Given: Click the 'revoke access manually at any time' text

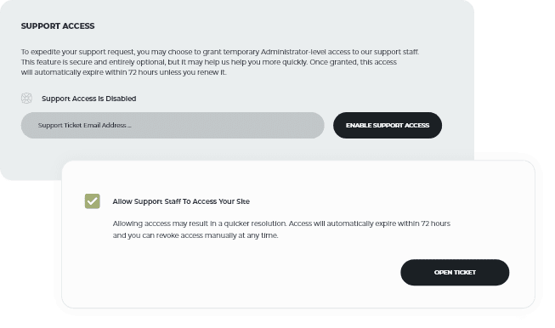Looking at the screenshot, I should (217, 235).
